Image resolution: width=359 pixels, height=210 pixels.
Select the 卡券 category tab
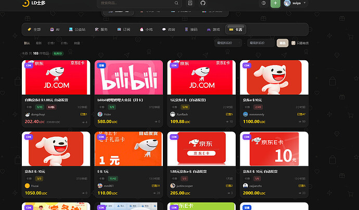point(236,30)
